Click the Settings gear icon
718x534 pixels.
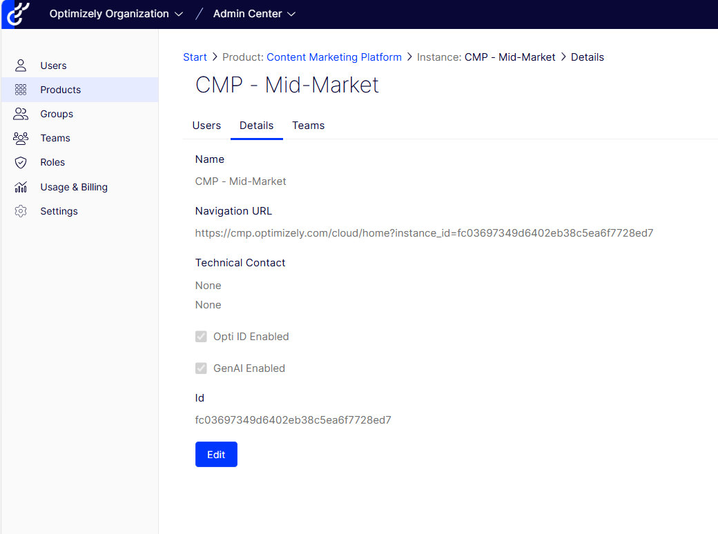[21, 211]
